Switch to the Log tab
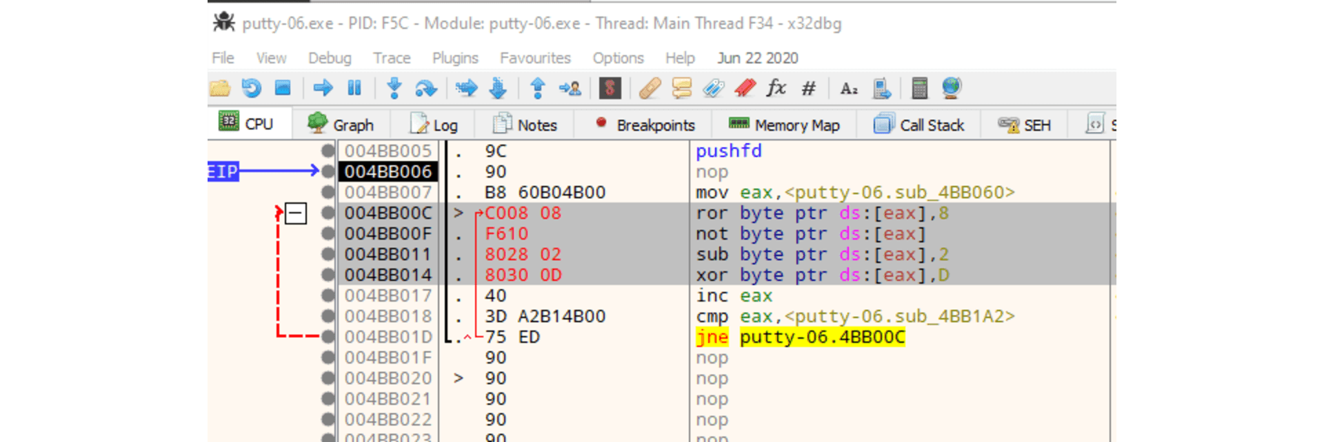Viewport: 1324px width, 442px height. click(433, 125)
